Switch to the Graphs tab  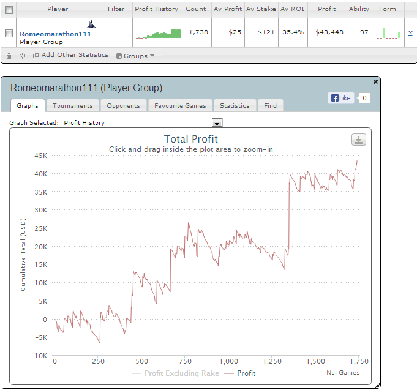click(x=28, y=105)
